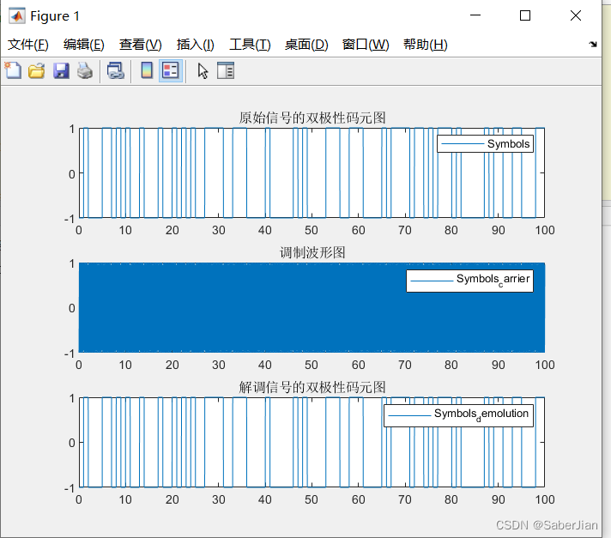Open the 文件(F) menu
This screenshot has width=611, height=538.
[x=28, y=45]
